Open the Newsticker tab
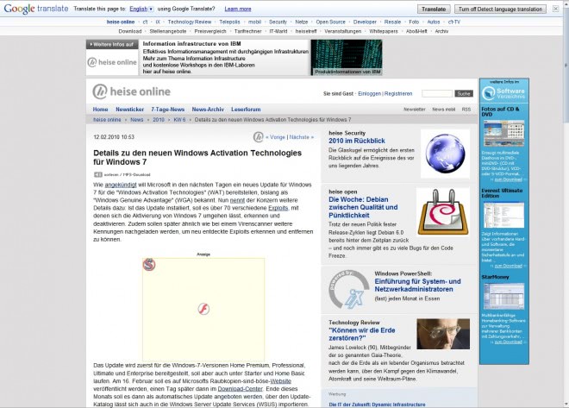Viewport: 569px width, 408px height. pyautogui.click(x=129, y=110)
